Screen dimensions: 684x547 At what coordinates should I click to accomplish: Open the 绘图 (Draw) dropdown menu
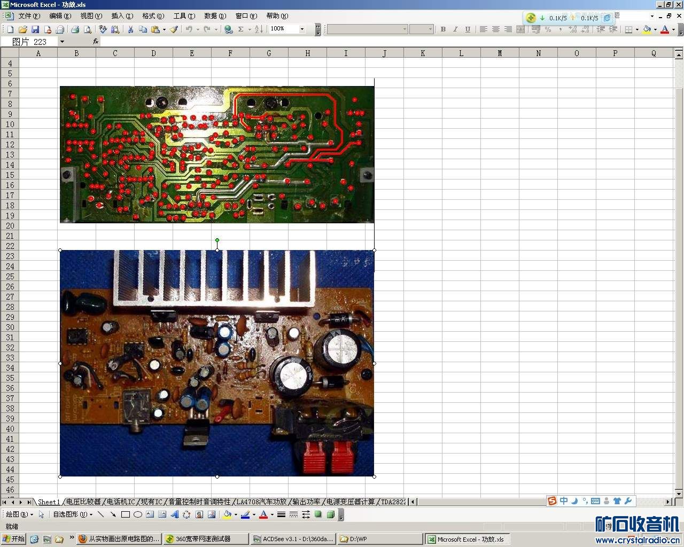point(19,514)
